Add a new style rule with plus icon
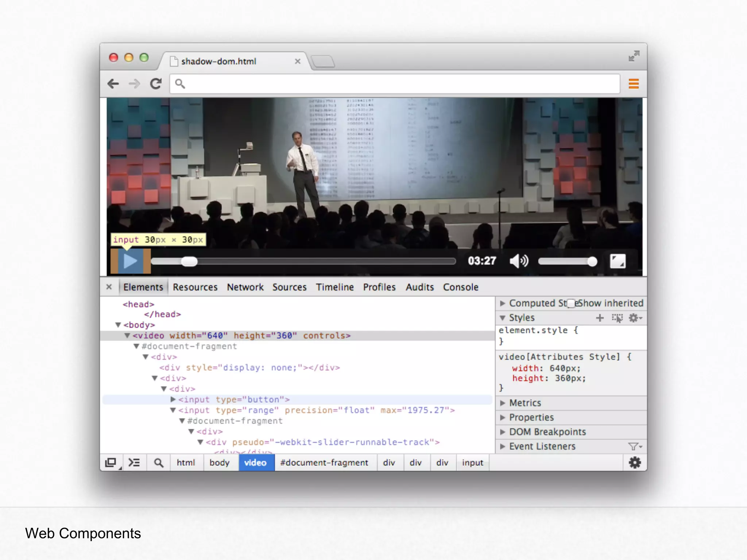 [600, 318]
